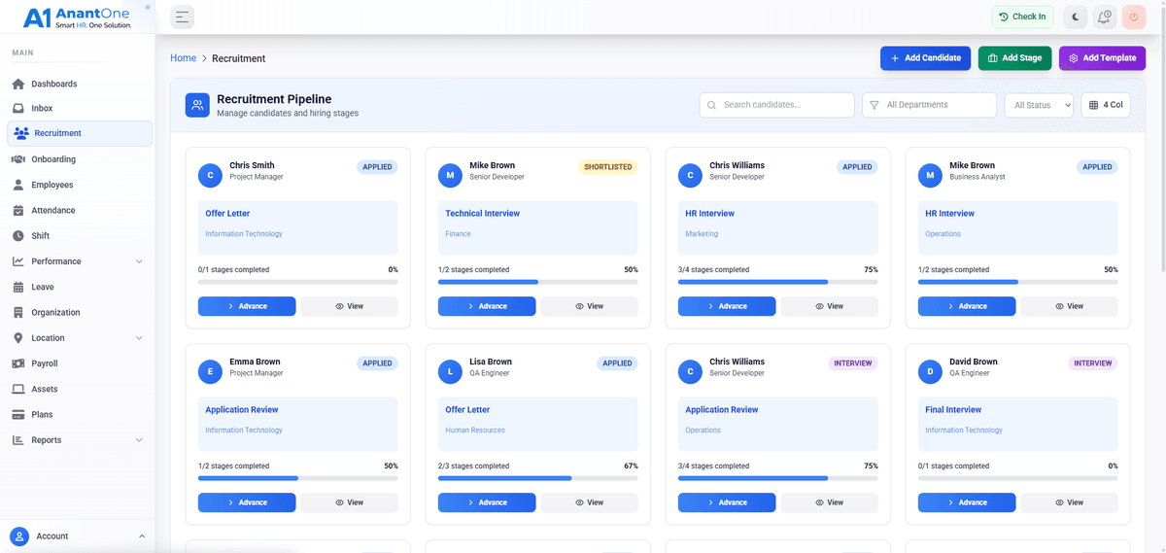1166x553 pixels.
Task: Switch to dark mode via moon icon
Action: (x=1075, y=17)
